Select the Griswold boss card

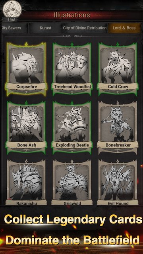[x=72, y=182]
